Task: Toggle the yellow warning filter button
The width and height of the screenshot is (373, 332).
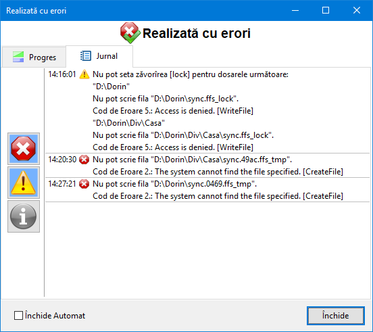Action: [x=24, y=183]
